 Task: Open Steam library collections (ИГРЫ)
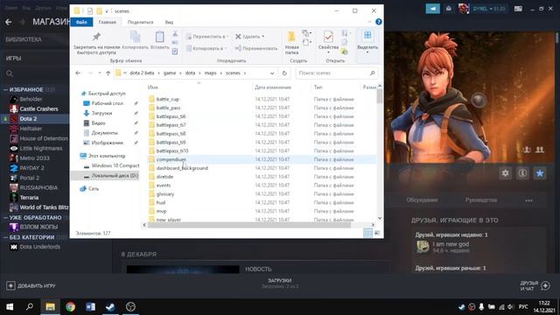click(x=14, y=59)
